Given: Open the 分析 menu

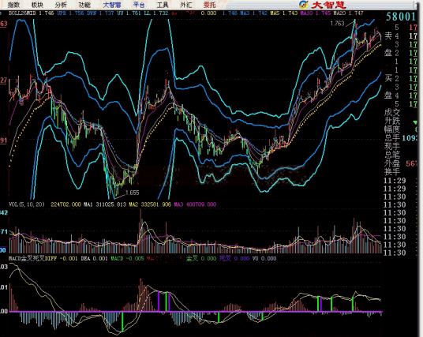Looking at the screenshot, I should 61,5.
